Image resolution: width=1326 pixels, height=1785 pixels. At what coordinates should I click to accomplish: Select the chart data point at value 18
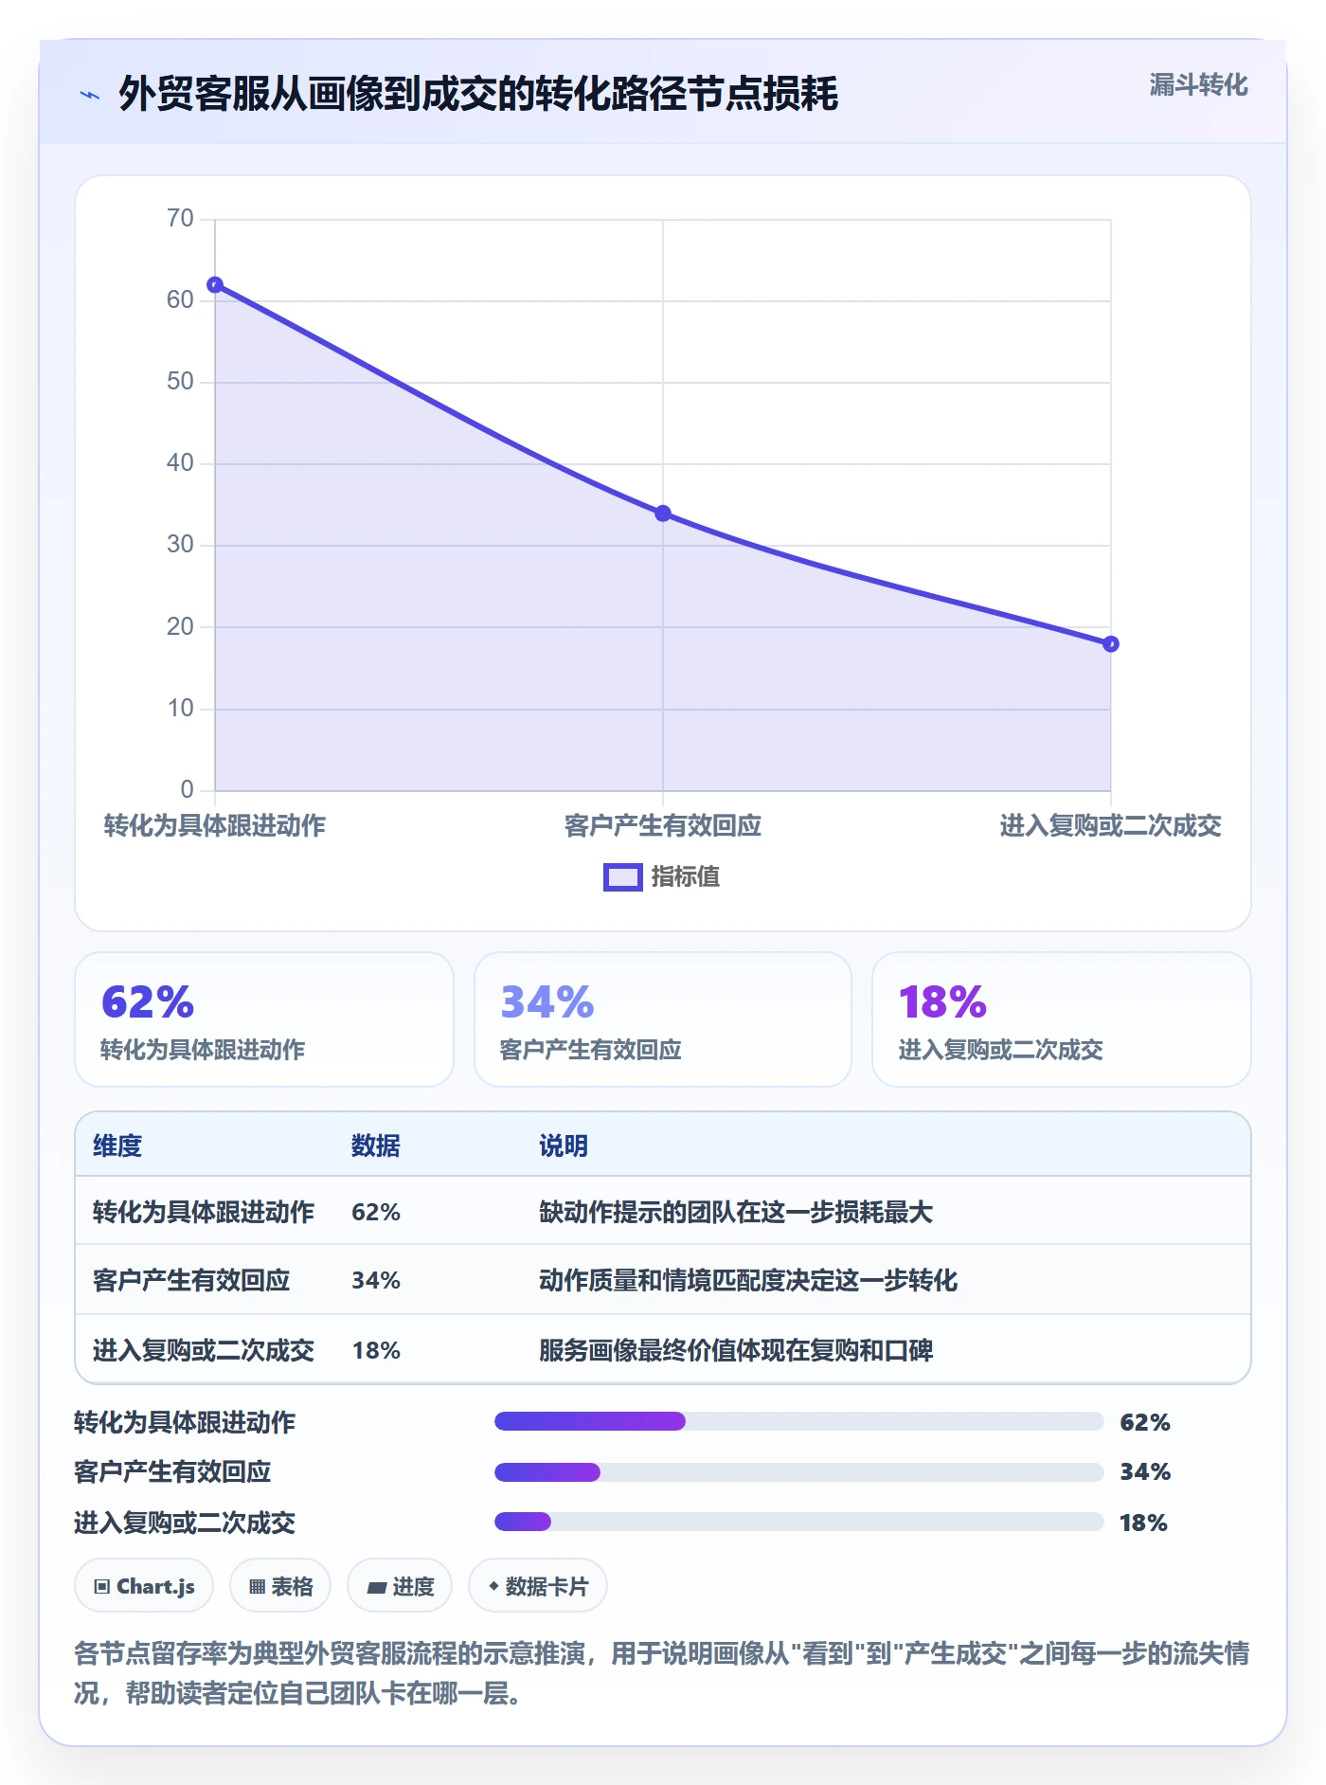pos(1111,644)
